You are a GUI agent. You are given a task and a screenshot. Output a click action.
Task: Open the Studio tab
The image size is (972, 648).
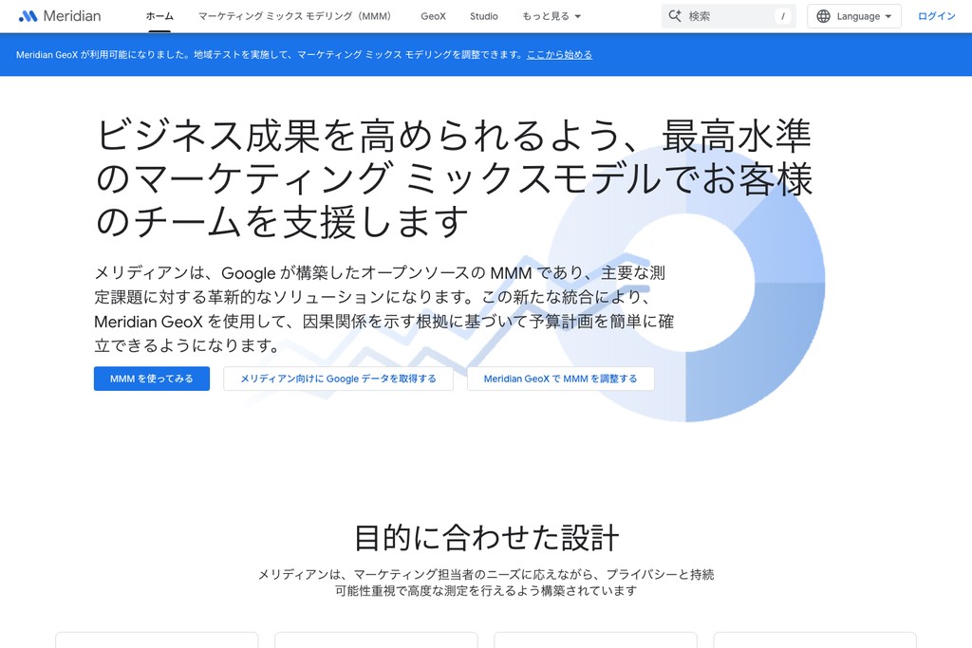pyautogui.click(x=483, y=16)
